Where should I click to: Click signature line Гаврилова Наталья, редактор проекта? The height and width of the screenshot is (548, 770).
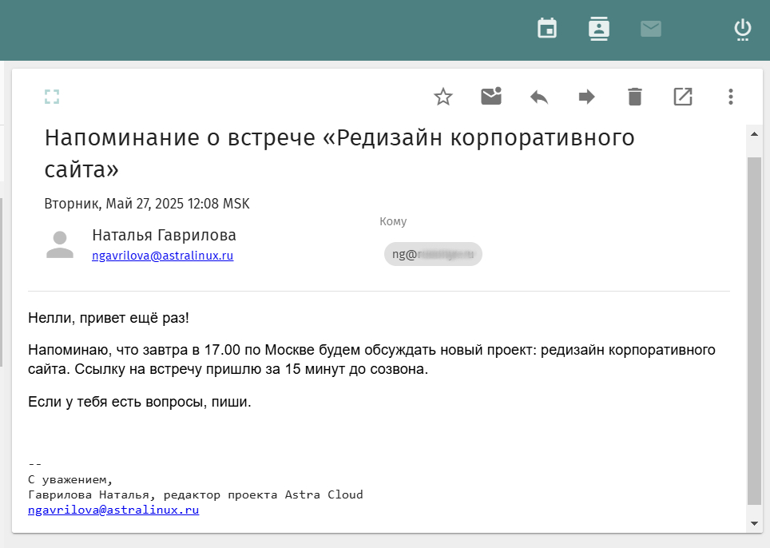[x=196, y=494]
